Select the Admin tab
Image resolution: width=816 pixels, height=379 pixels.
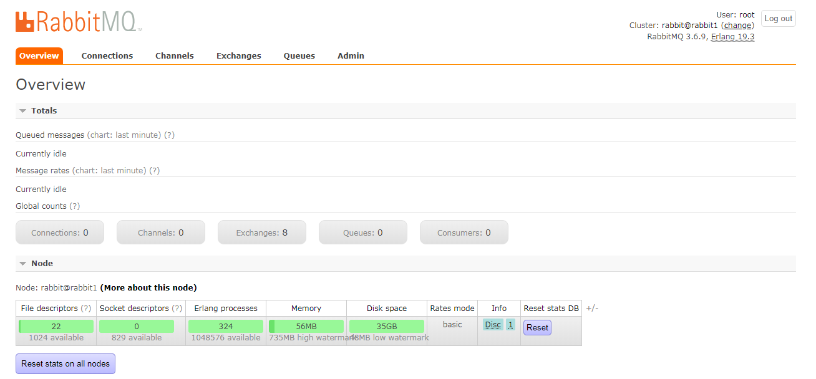pyautogui.click(x=351, y=55)
